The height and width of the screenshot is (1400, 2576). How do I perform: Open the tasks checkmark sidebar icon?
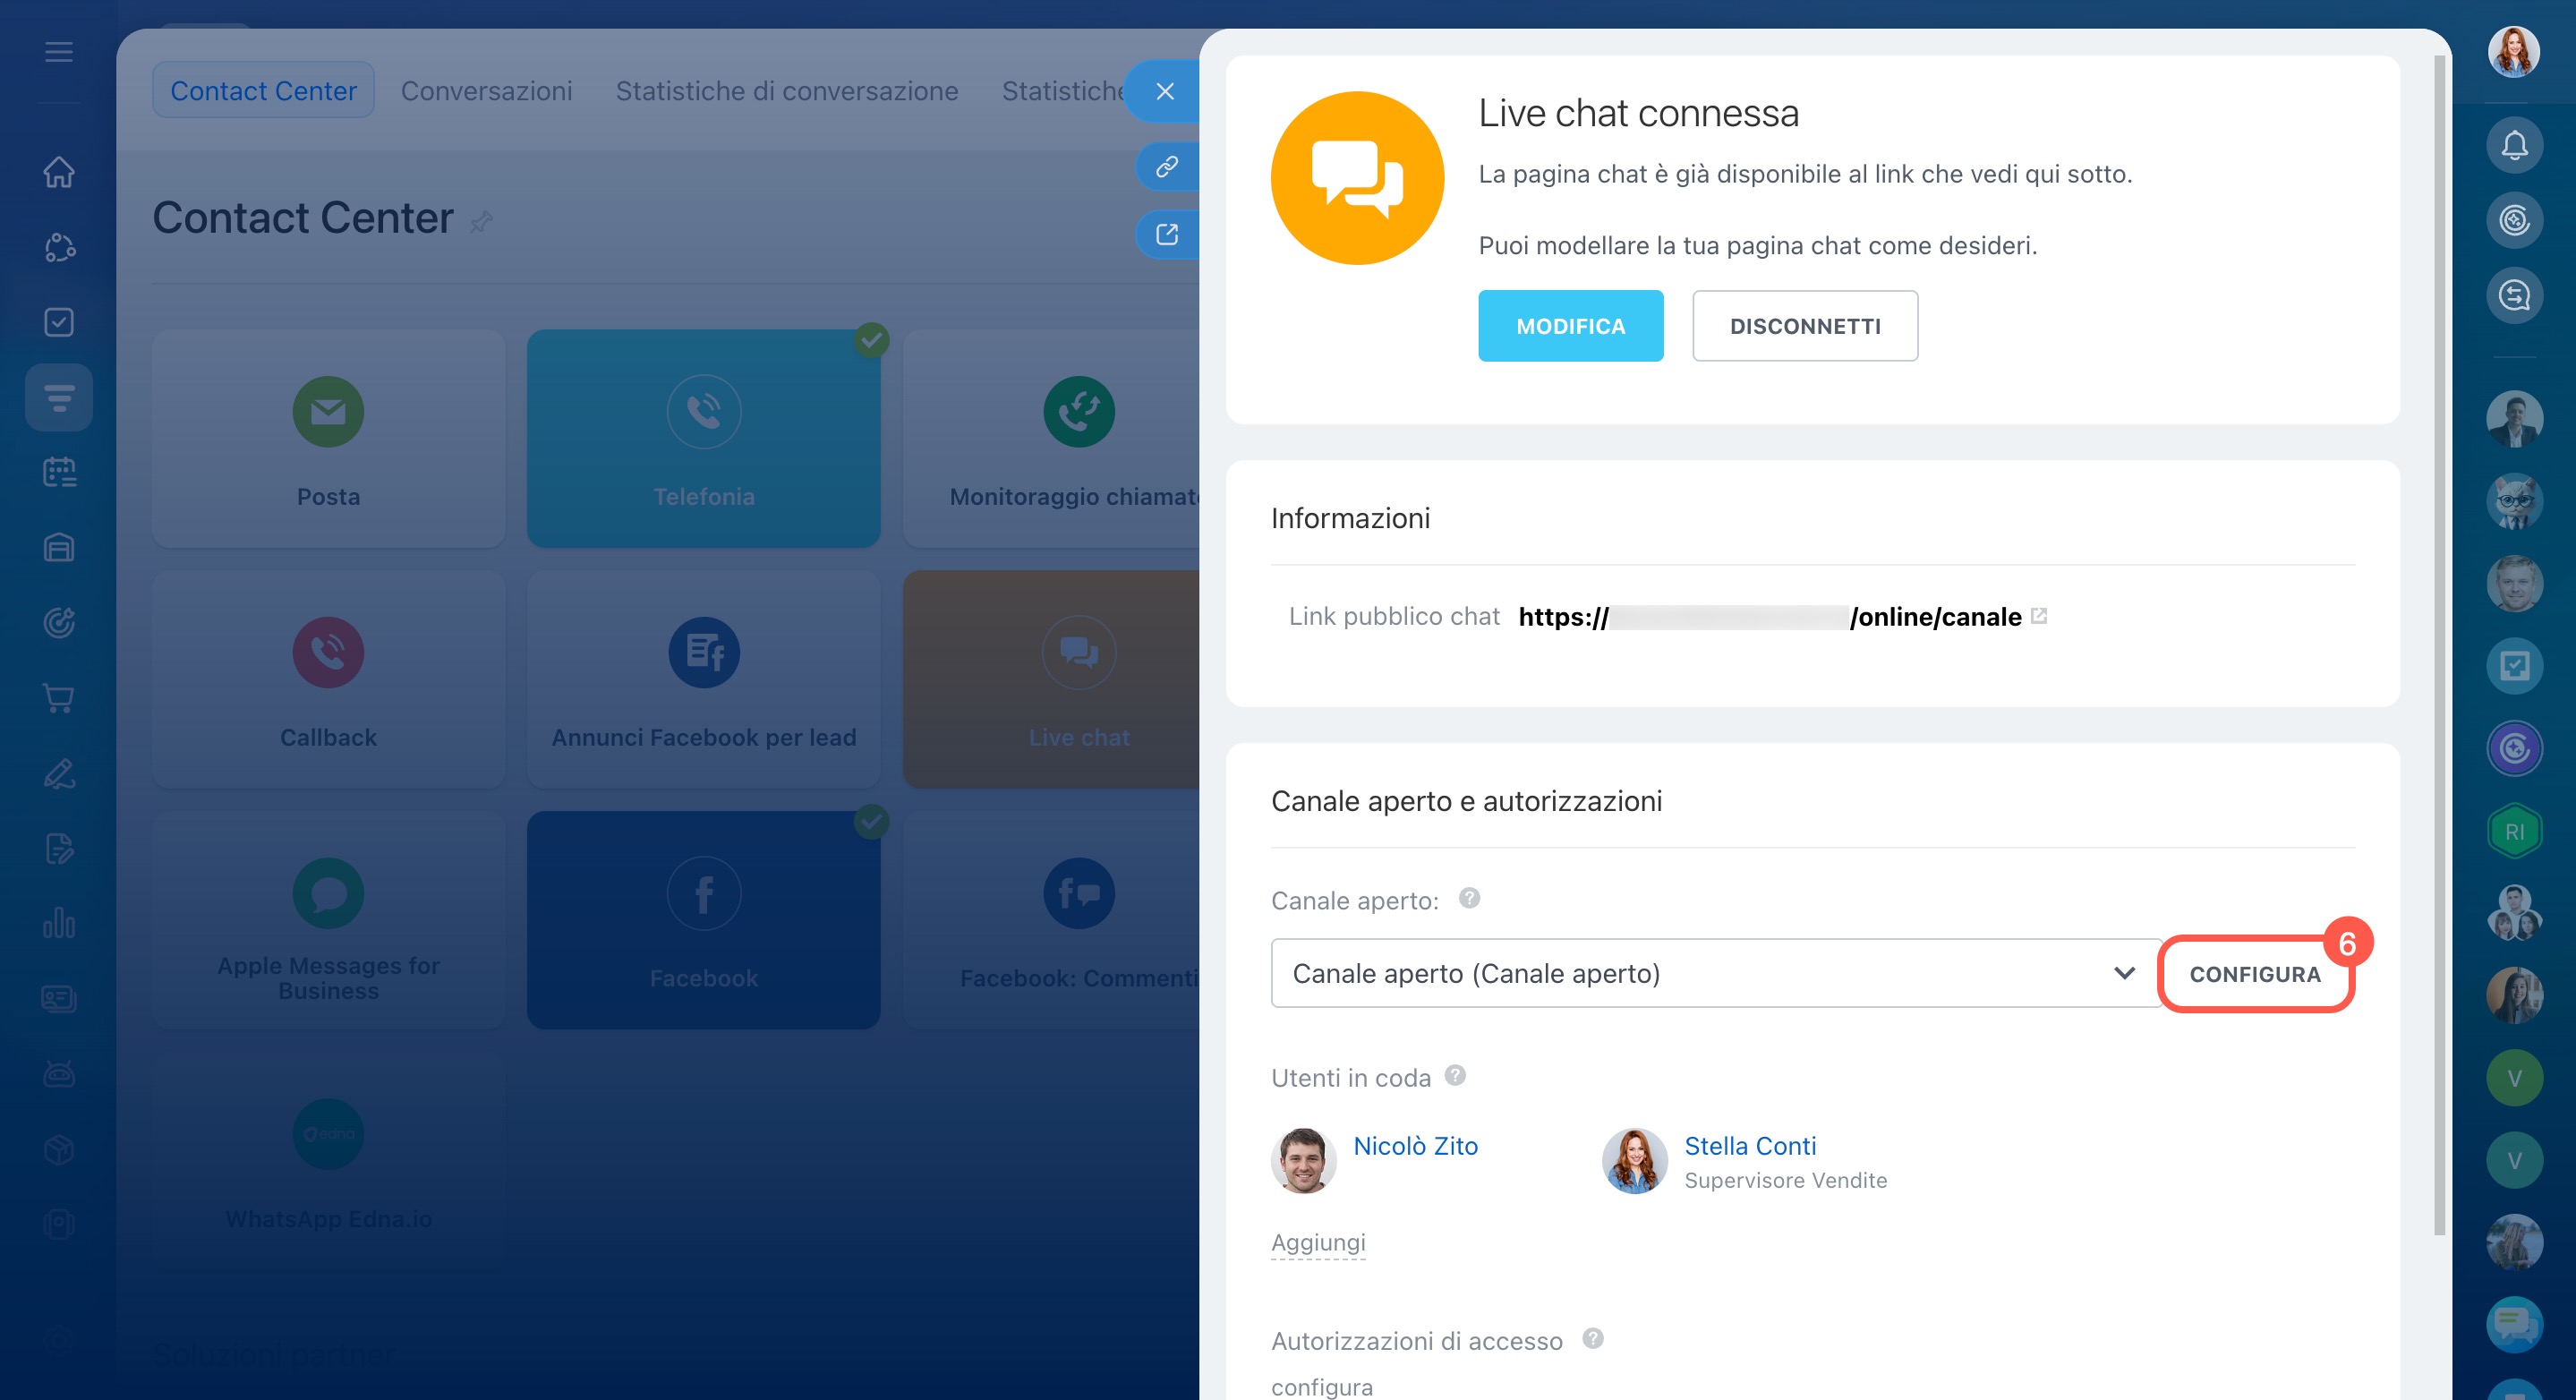(59, 322)
